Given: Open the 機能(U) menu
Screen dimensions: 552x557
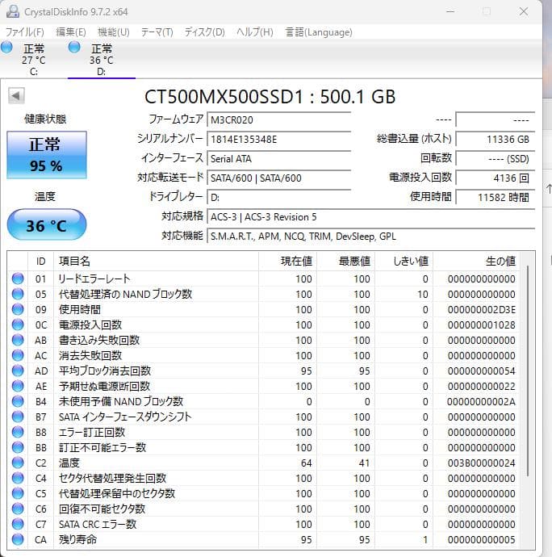Looking at the screenshot, I should coord(114,32).
